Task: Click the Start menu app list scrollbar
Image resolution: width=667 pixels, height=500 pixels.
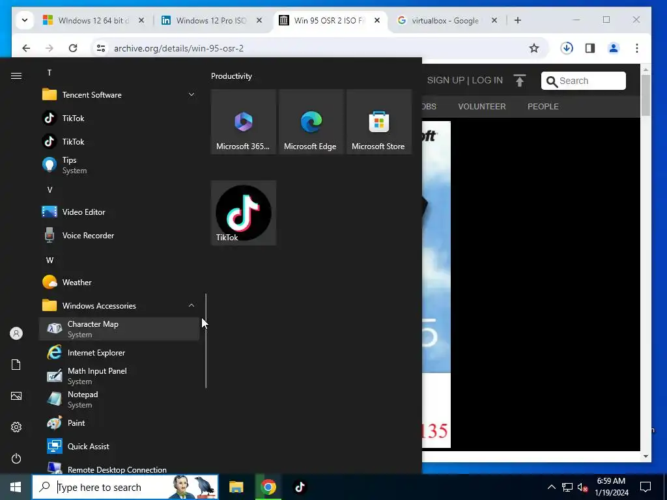Action: (206, 340)
